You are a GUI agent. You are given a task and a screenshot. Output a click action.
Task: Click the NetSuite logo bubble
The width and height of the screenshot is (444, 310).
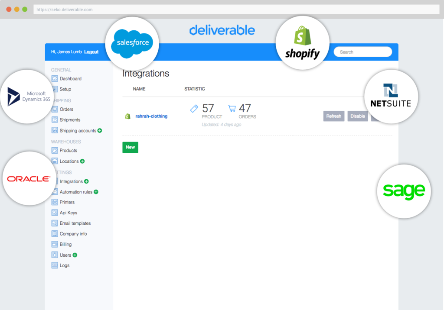[391, 97]
